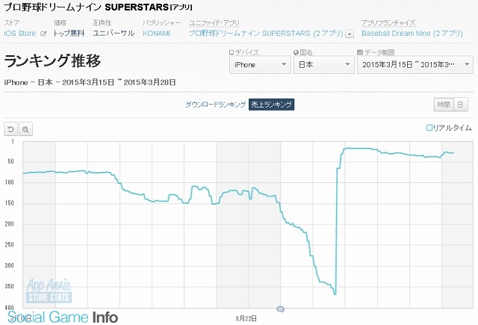Click the calendar icon beside データ範囲
This screenshot has width=478, height=325.
pos(360,52)
